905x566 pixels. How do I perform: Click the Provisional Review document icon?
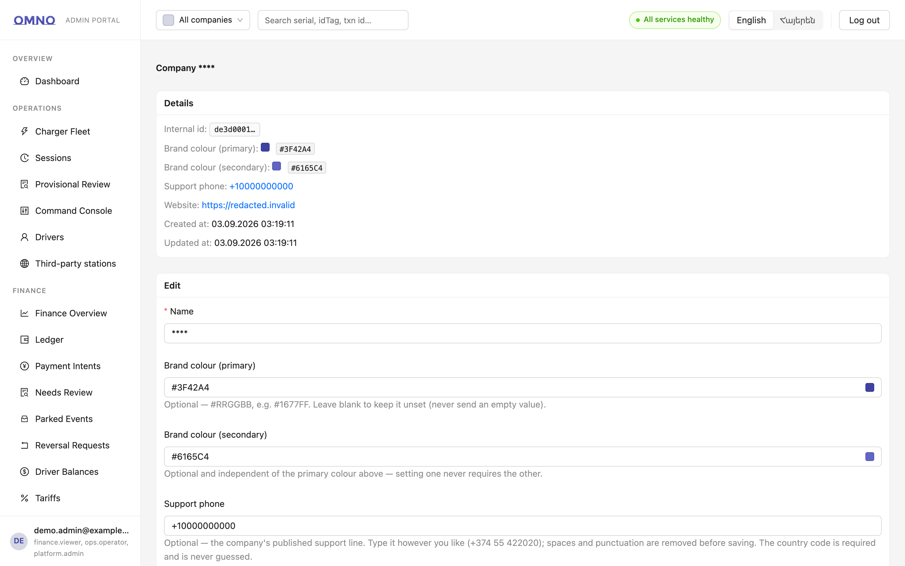point(25,184)
